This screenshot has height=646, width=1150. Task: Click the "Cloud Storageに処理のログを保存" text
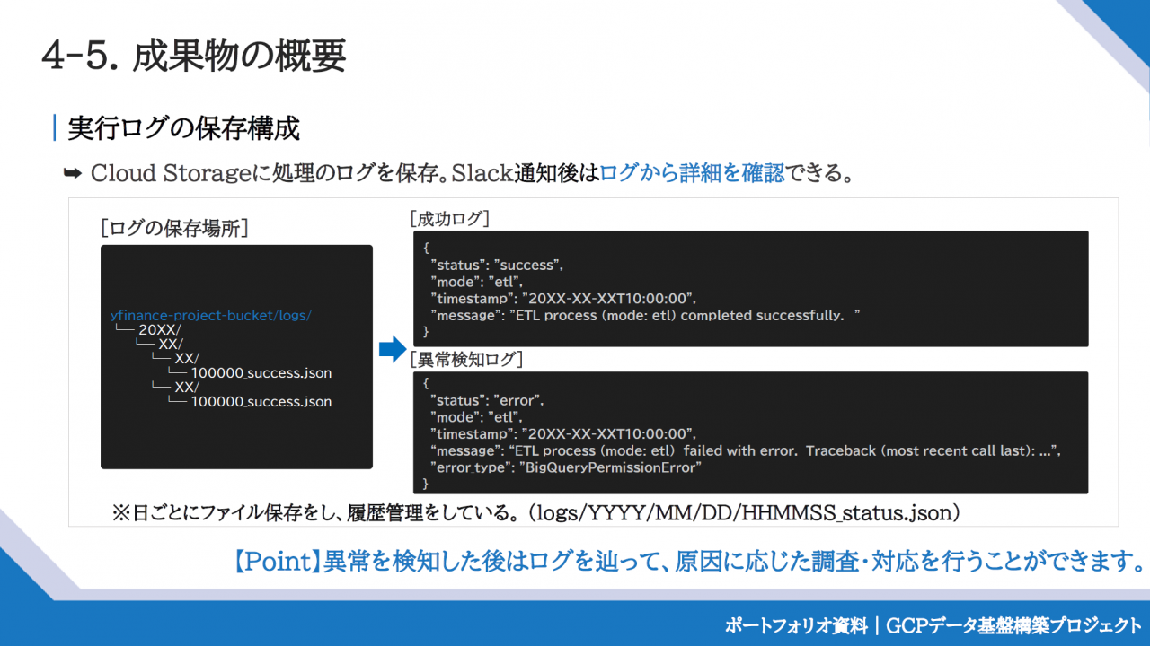click(x=267, y=173)
